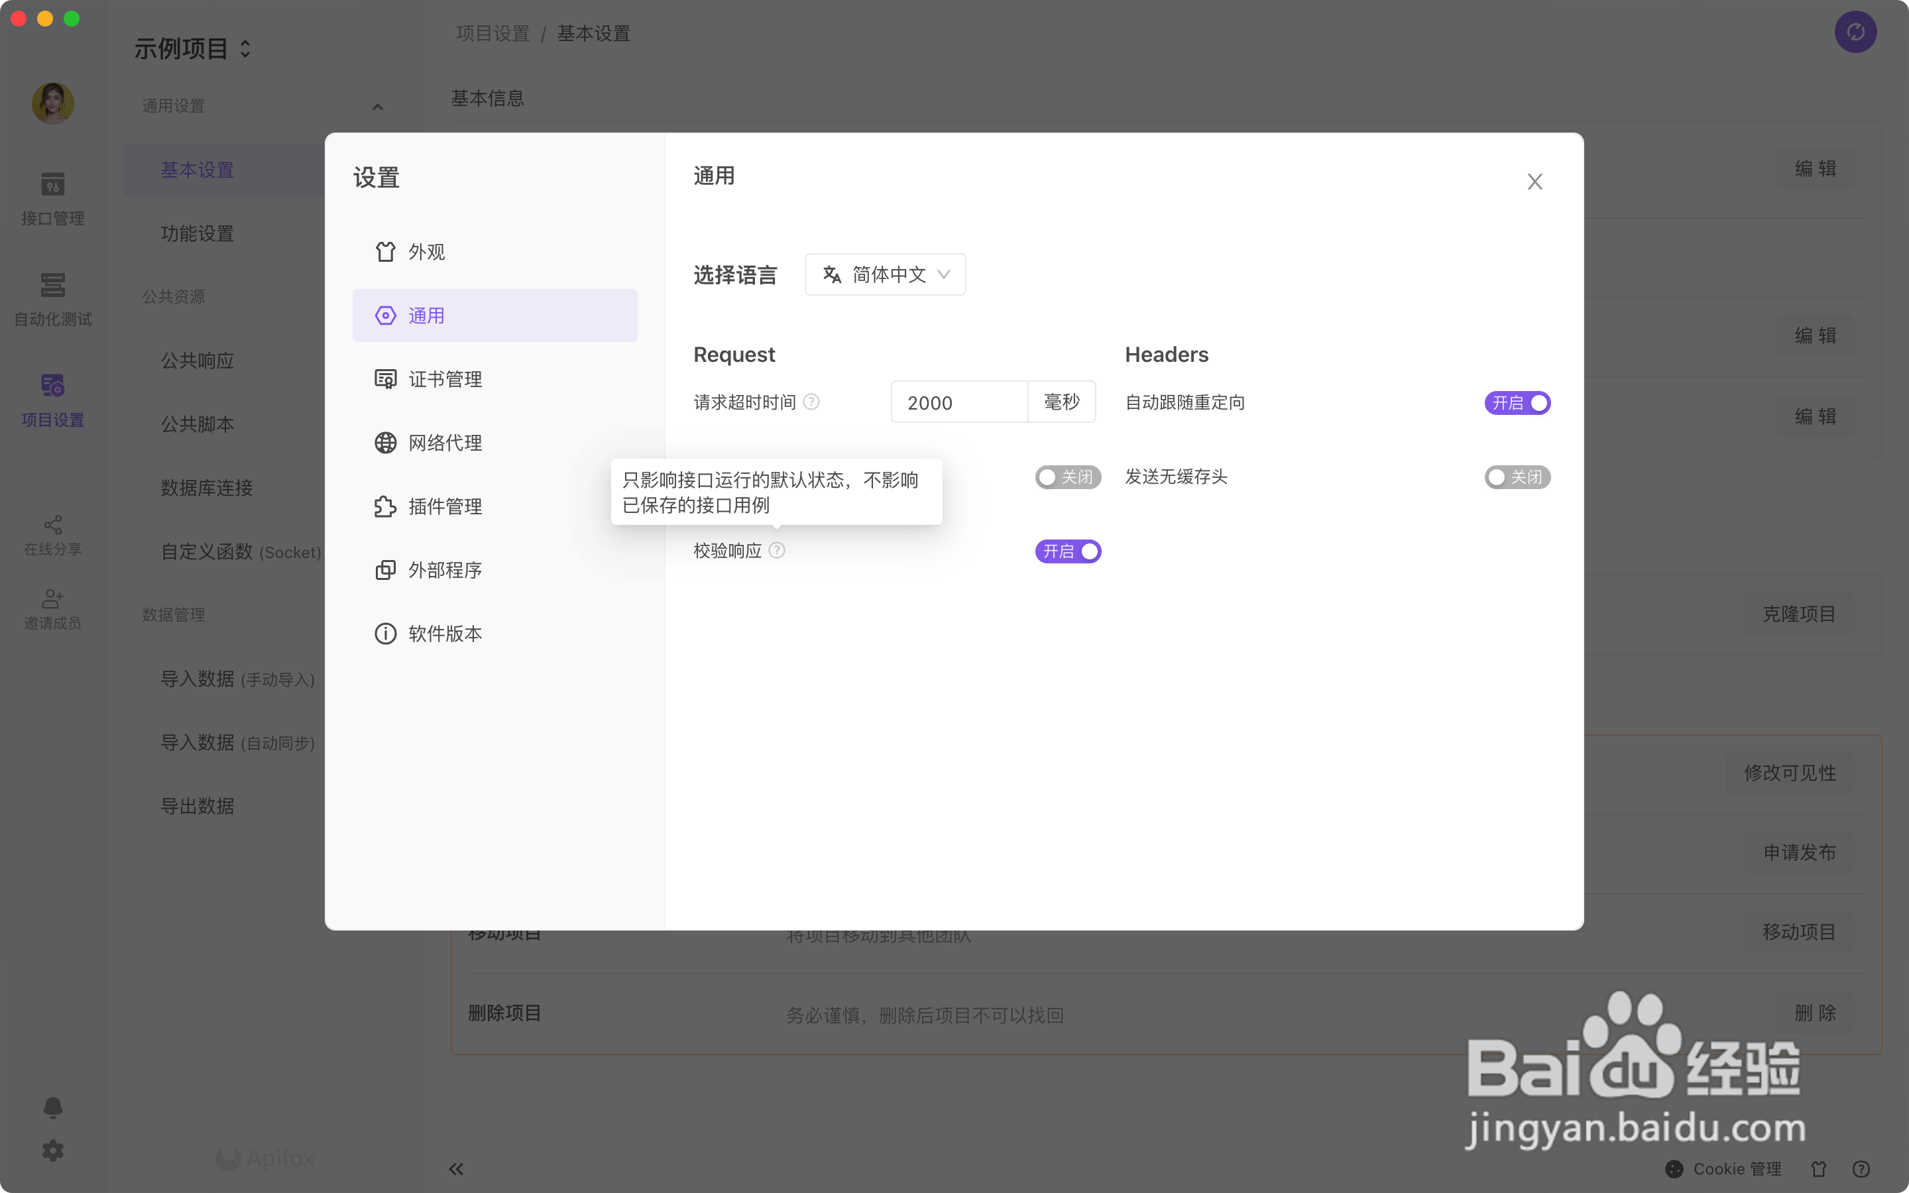Screen dimensions: 1909x1193
Task: Click the 移动项目 button
Action: (1800, 932)
